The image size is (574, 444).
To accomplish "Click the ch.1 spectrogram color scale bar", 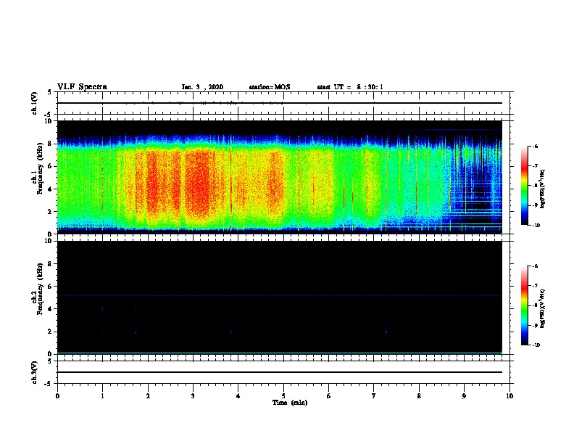I will pos(524,186).
